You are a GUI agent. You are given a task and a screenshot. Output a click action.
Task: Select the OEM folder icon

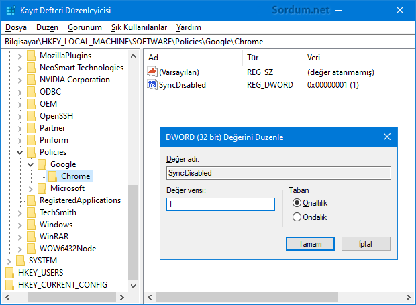point(31,104)
